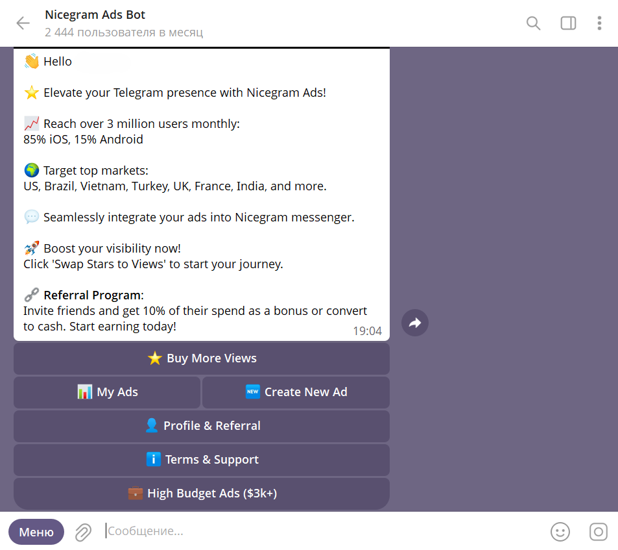Click the 2 444 пользователя в месяц subtitle

tap(124, 32)
